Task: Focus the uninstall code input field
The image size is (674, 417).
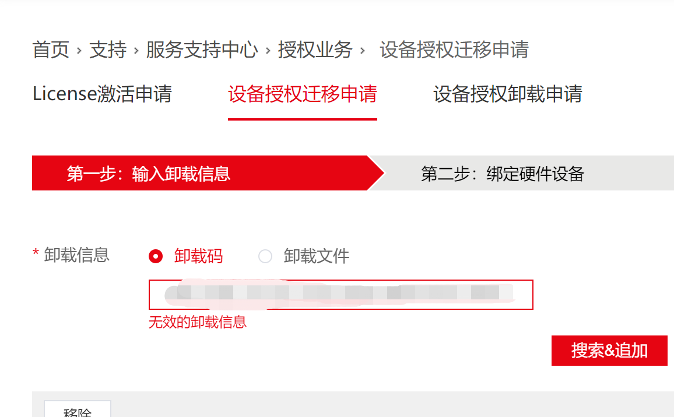Action: (340, 295)
